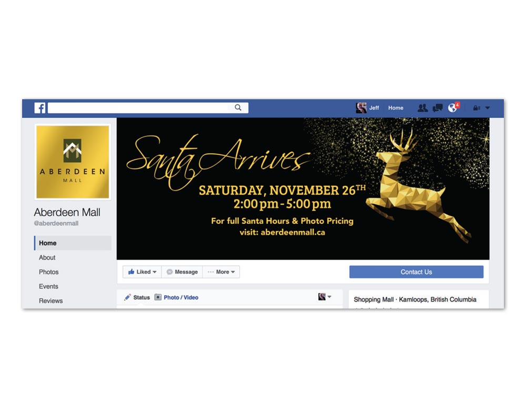Expand the More options dropdown

coord(221,272)
